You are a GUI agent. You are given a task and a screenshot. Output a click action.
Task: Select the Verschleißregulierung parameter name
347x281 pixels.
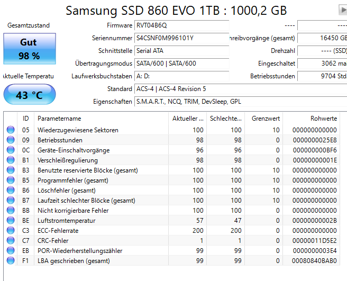pos(68,160)
